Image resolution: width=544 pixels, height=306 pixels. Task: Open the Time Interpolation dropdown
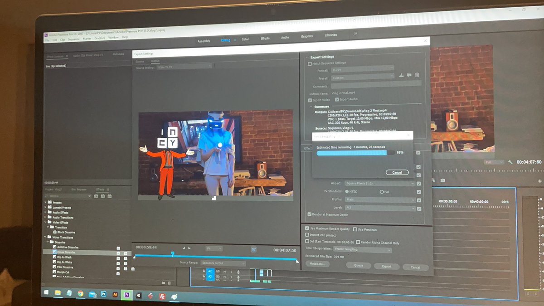[362, 249]
